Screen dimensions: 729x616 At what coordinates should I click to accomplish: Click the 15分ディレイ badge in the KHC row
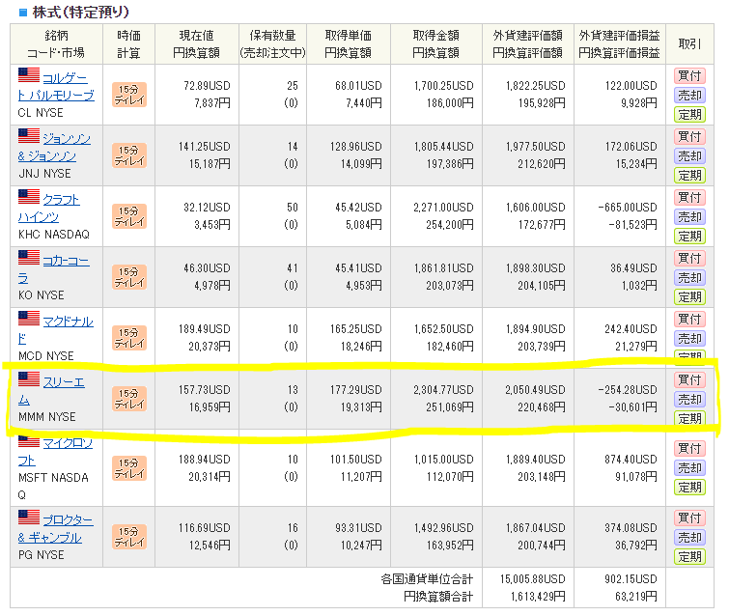point(128,215)
